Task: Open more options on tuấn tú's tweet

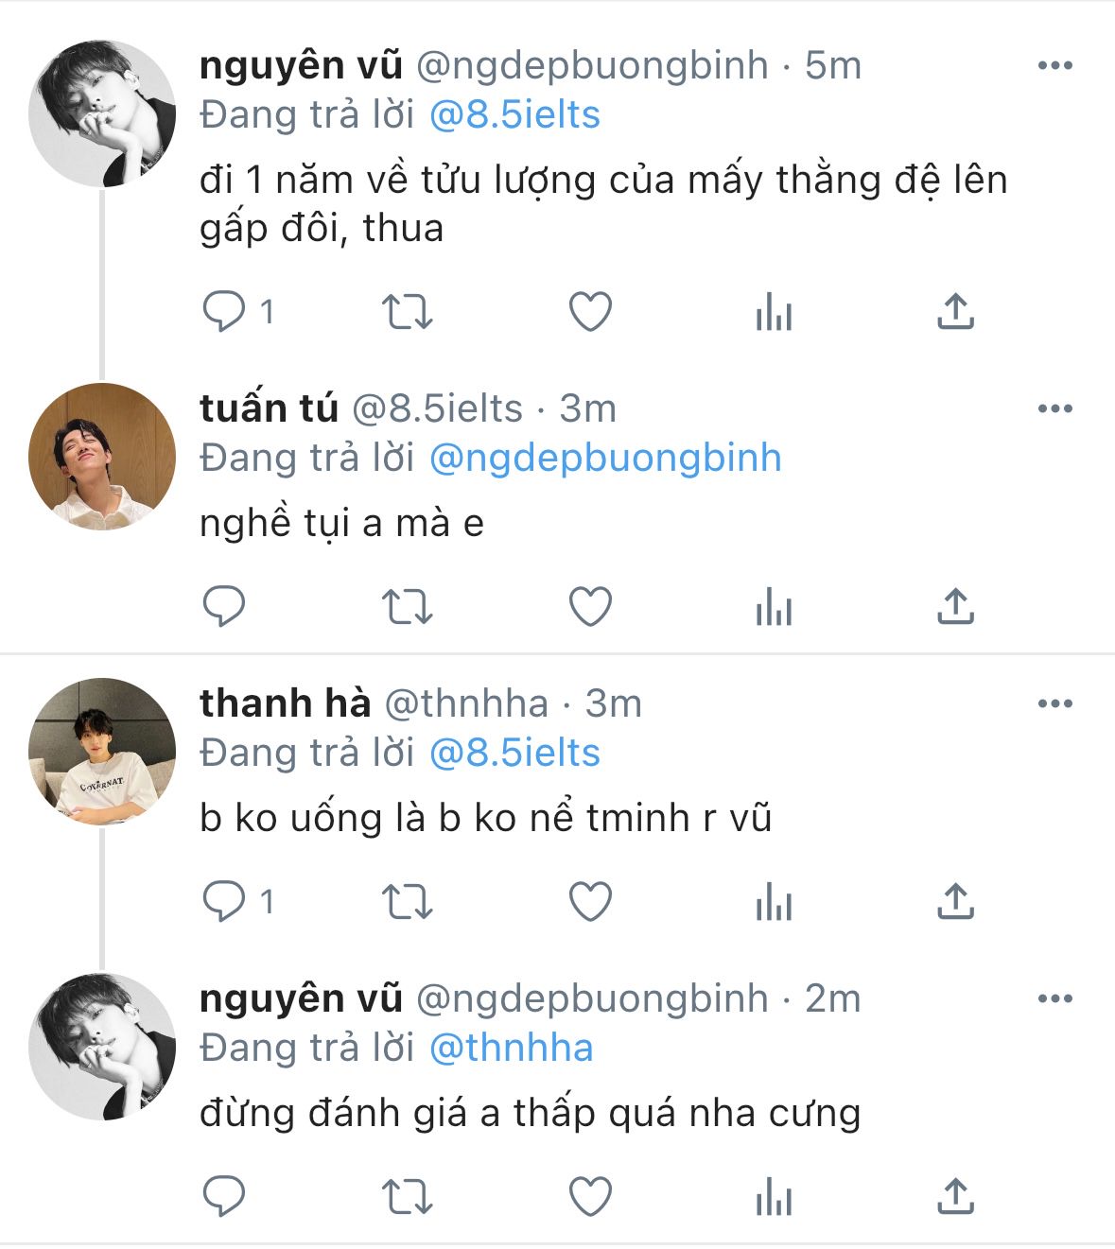Action: point(1054,408)
